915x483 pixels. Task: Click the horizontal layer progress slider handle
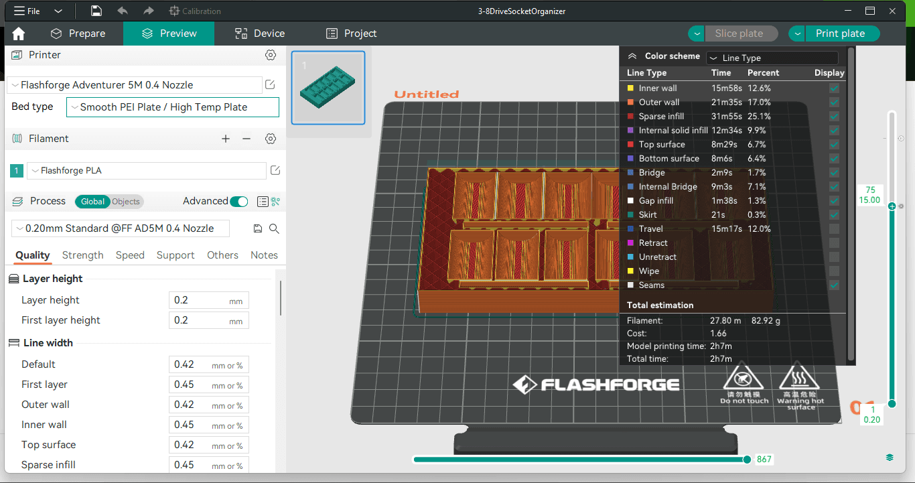(747, 460)
